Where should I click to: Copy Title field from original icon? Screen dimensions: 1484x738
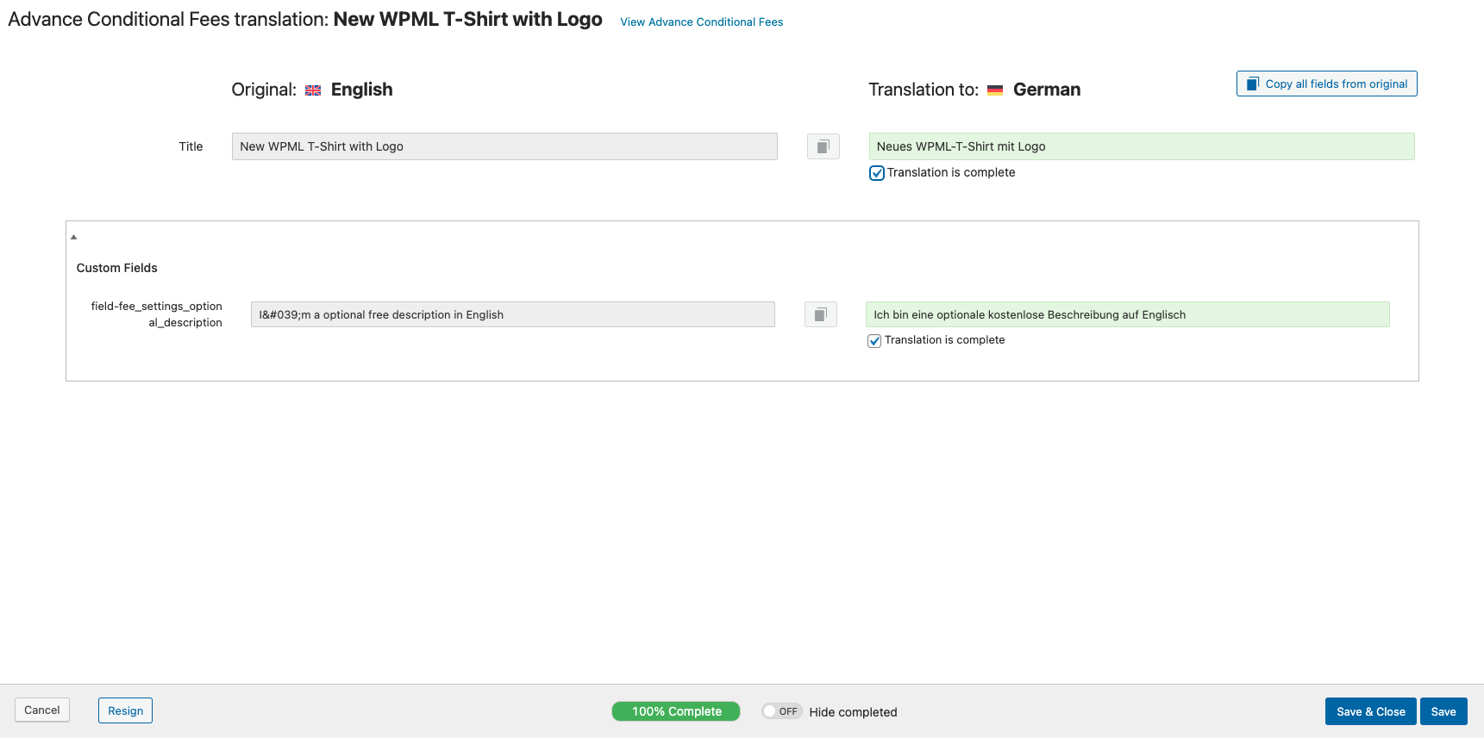tap(823, 146)
